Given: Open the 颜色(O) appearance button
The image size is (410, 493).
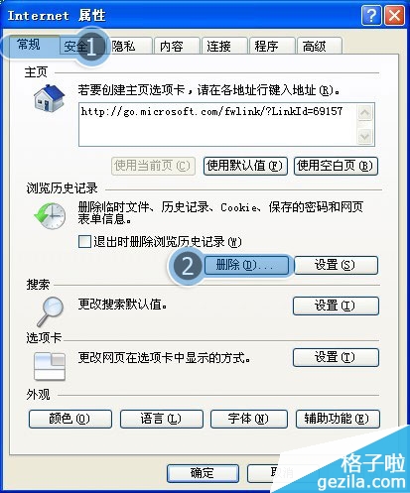Looking at the screenshot, I should point(70,419).
